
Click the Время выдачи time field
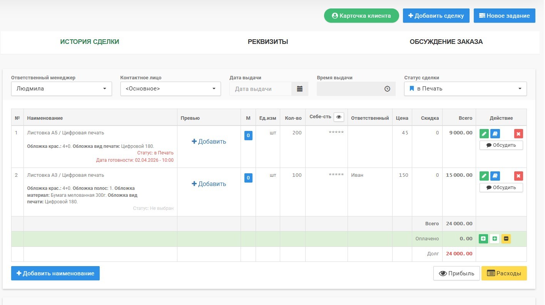tap(356, 89)
